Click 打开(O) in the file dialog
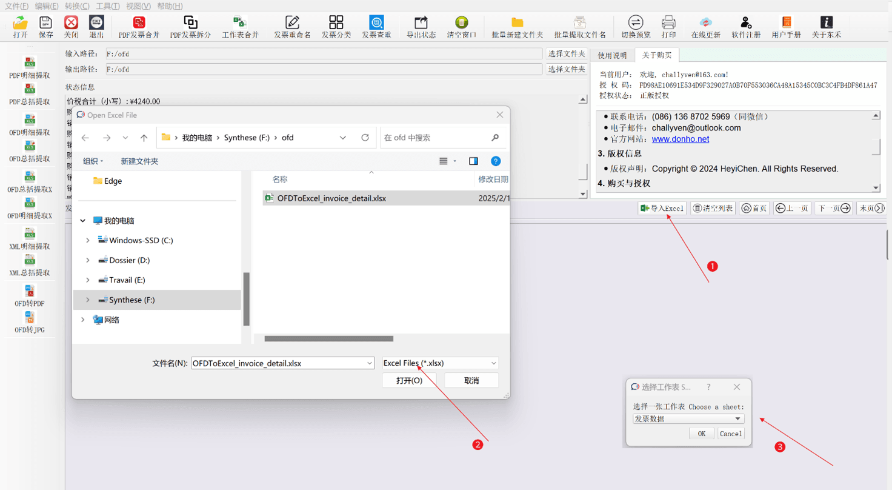 point(409,380)
